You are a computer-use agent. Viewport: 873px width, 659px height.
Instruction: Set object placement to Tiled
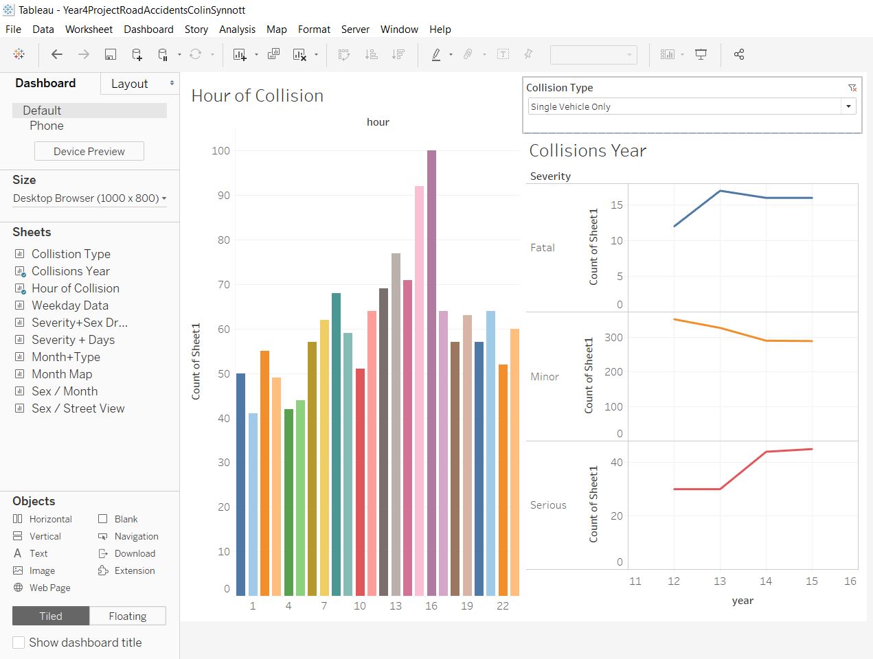pos(51,616)
